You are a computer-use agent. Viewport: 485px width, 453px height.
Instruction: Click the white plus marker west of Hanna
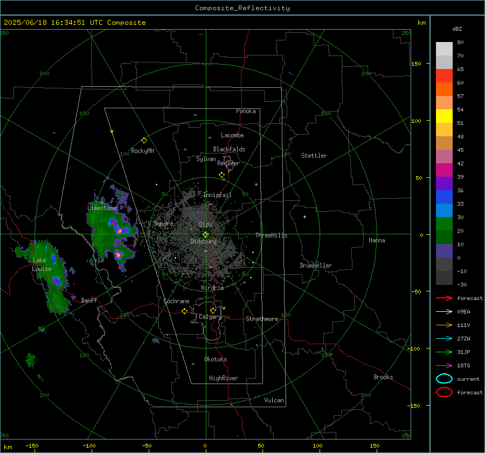(x=304, y=217)
